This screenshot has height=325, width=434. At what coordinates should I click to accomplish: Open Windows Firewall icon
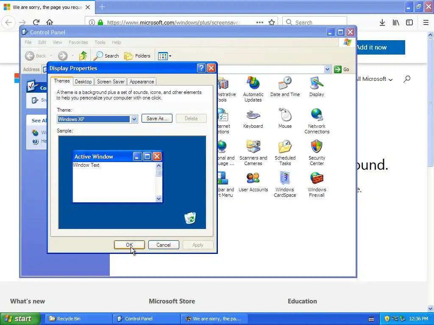tap(317, 185)
